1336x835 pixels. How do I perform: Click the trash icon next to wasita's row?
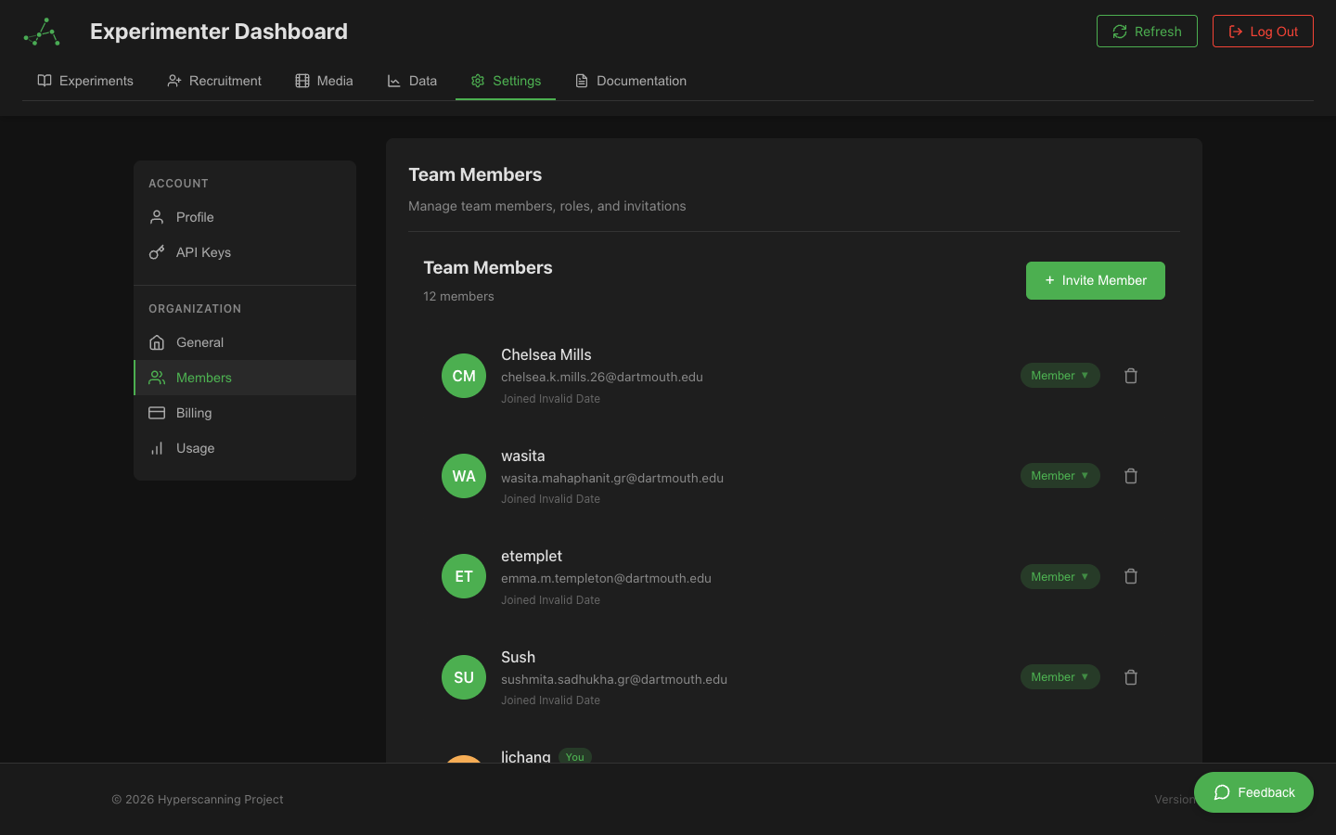click(x=1130, y=475)
